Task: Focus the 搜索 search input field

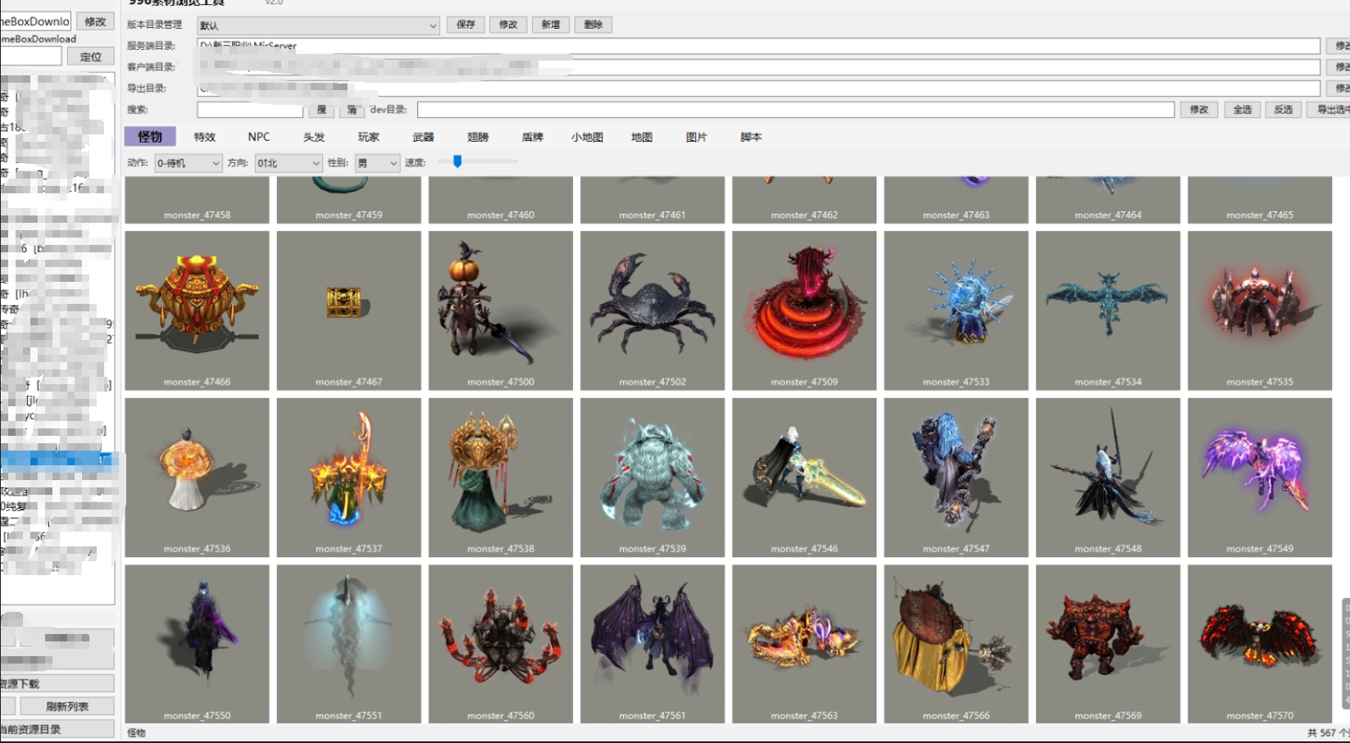Action: [x=250, y=110]
